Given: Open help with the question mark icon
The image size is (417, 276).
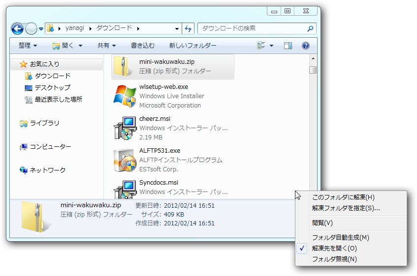Looking at the screenshot, I should click(x=306, y=46).
